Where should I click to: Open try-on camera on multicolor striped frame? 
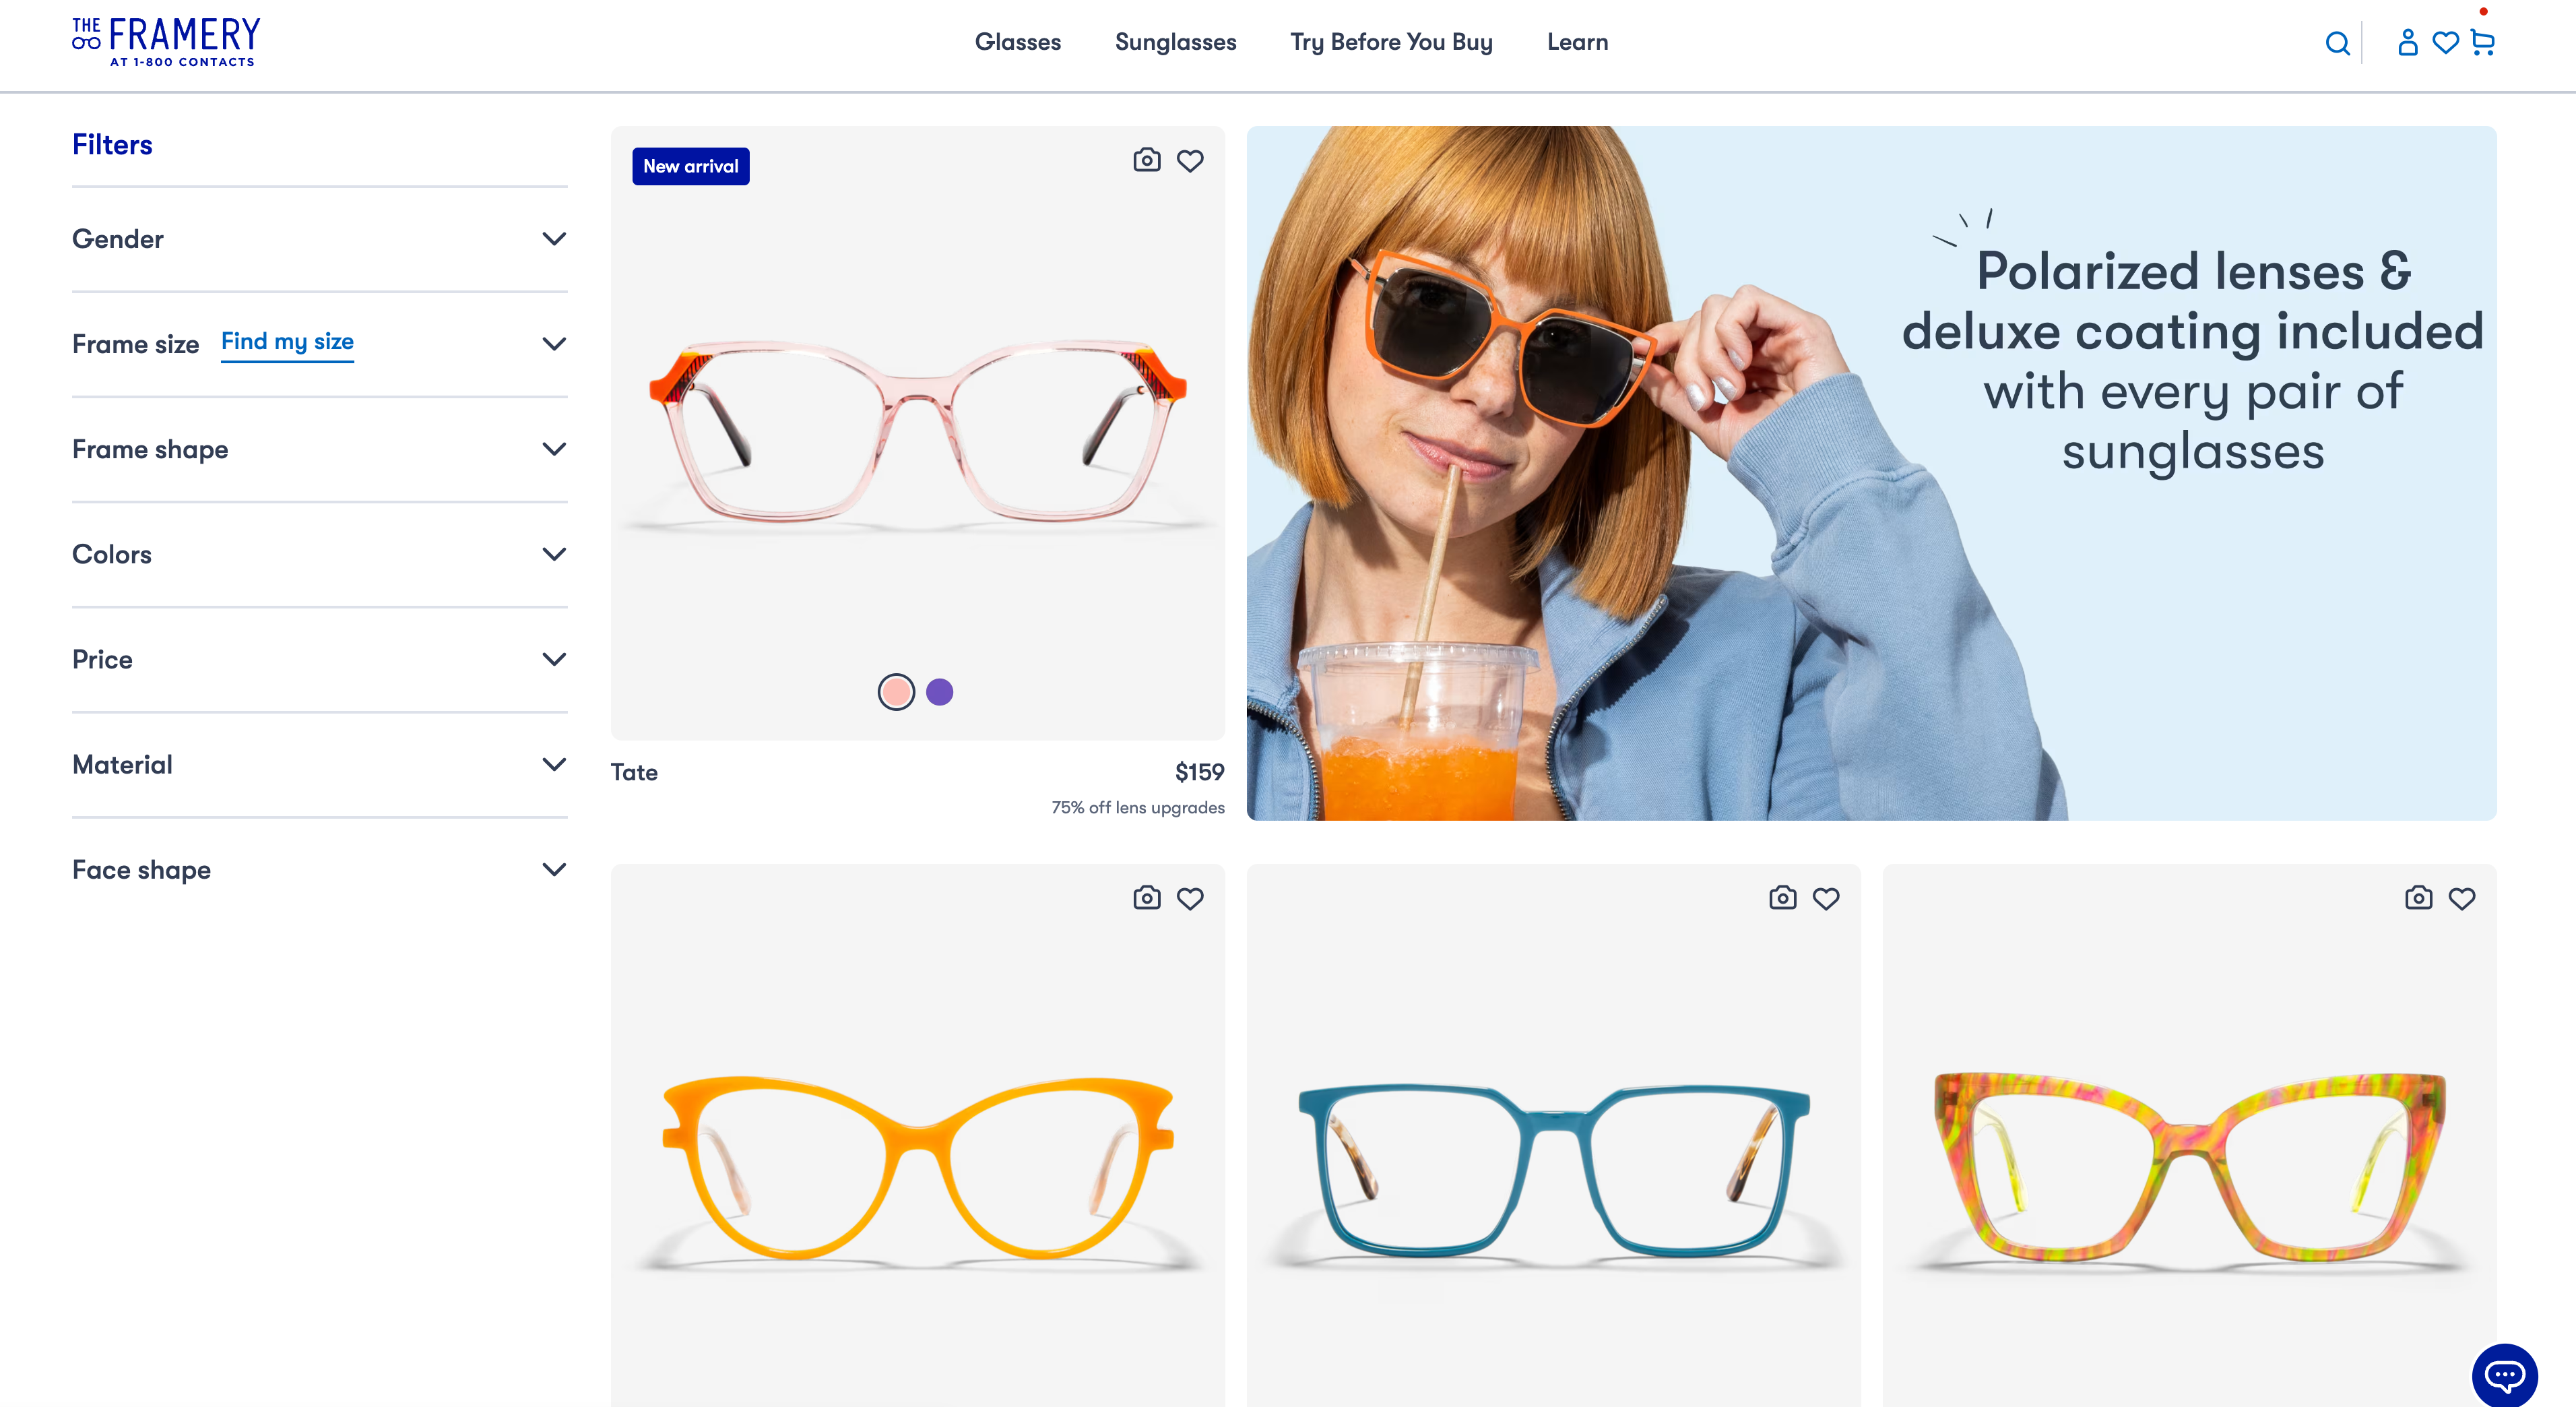click(x=2419, y=898)
